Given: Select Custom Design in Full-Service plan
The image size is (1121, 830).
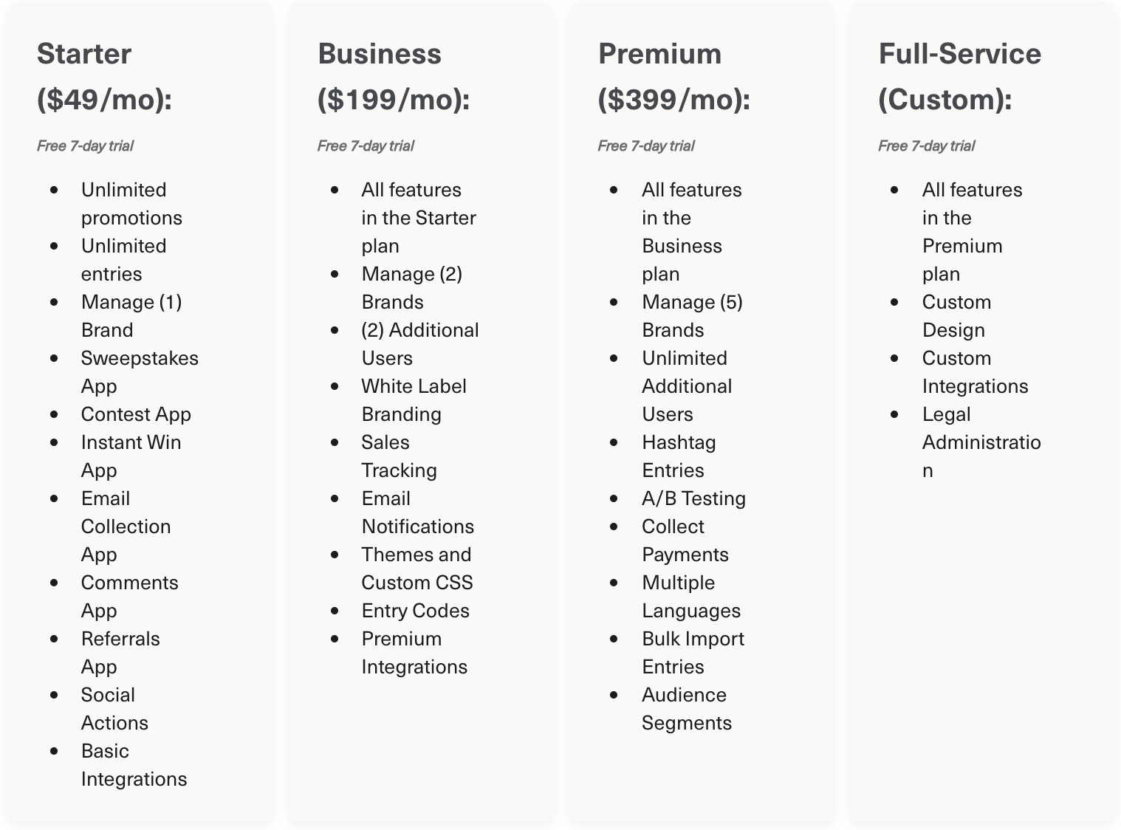Looking at the screenshot, I should (x=956, y=315).
